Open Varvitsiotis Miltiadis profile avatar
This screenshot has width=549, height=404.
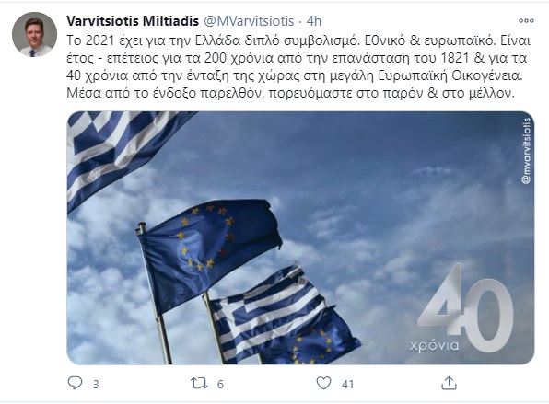[34, 34]
